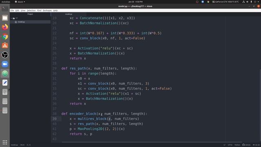Click the "MaxPooling2D" text on line 41

90,129
